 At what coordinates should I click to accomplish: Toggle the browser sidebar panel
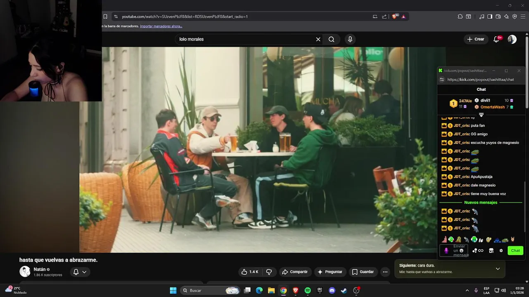pyautogui.click(x=490, y=16)
